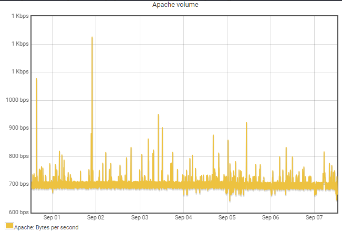Click the 'Apache volume' chart title
Image resolution: width=342 pixels, height=232 pixels.
(x=175, y=5)
